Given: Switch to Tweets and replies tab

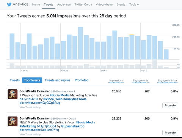Looking at the screenshot, I should pos(57,80).
